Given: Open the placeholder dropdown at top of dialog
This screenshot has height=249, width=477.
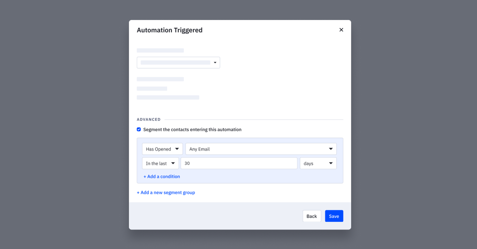Looking at the screenshot, I should tap(178, 62).
